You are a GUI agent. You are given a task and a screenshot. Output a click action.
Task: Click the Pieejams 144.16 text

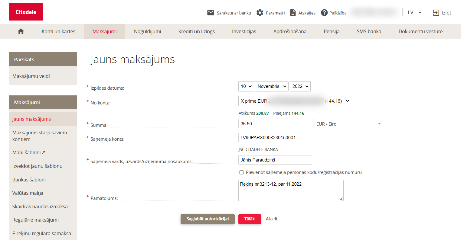point(289,113)
